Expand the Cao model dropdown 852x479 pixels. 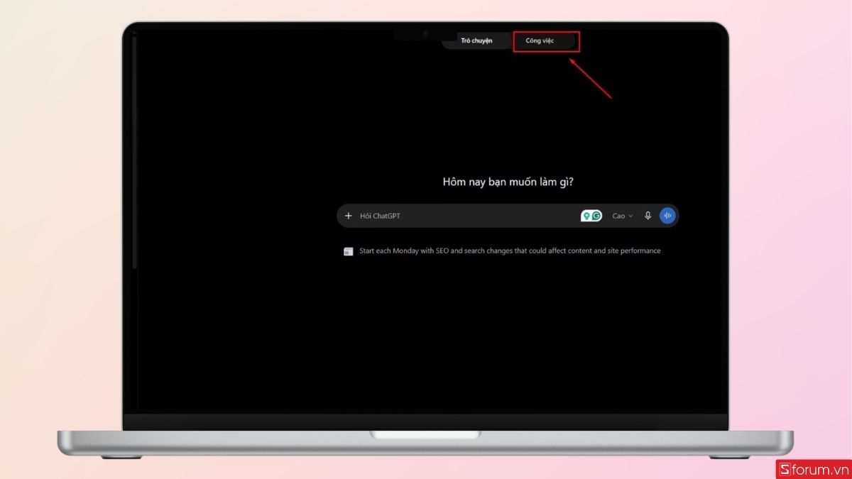(x=623, y=216)
